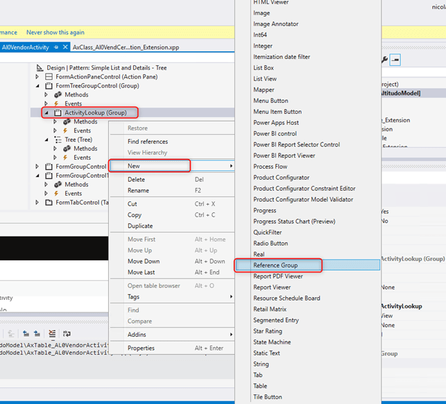Image resolution: width=446 pixels, height=404 pixels.
Task: Click the FormActionPaneControl action pane icon
Action: 49,76
